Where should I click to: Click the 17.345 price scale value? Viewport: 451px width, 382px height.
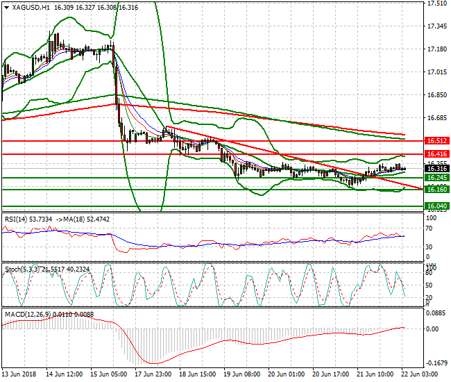tap(437, 26)
